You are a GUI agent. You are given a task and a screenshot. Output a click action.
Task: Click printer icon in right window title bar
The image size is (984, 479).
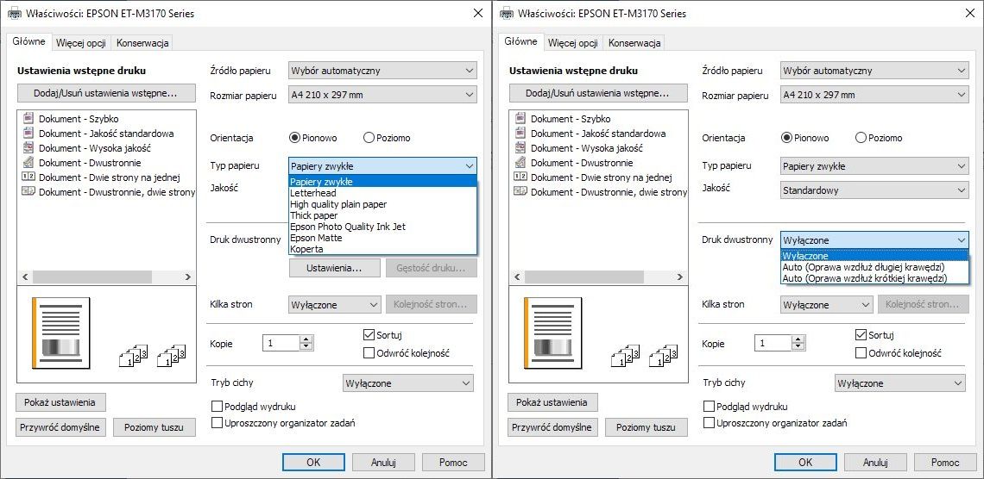(506, 13)
